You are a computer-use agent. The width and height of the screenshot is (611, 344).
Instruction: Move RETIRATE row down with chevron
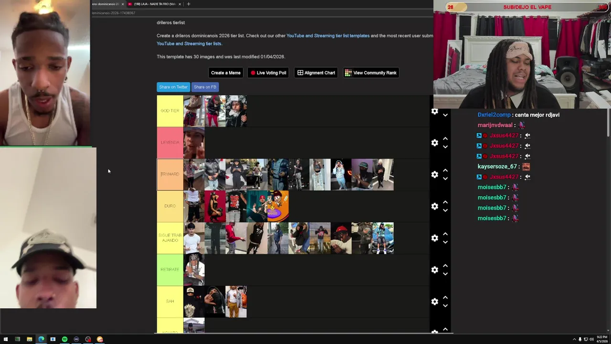pyautogui.click(x=445, y=274)
